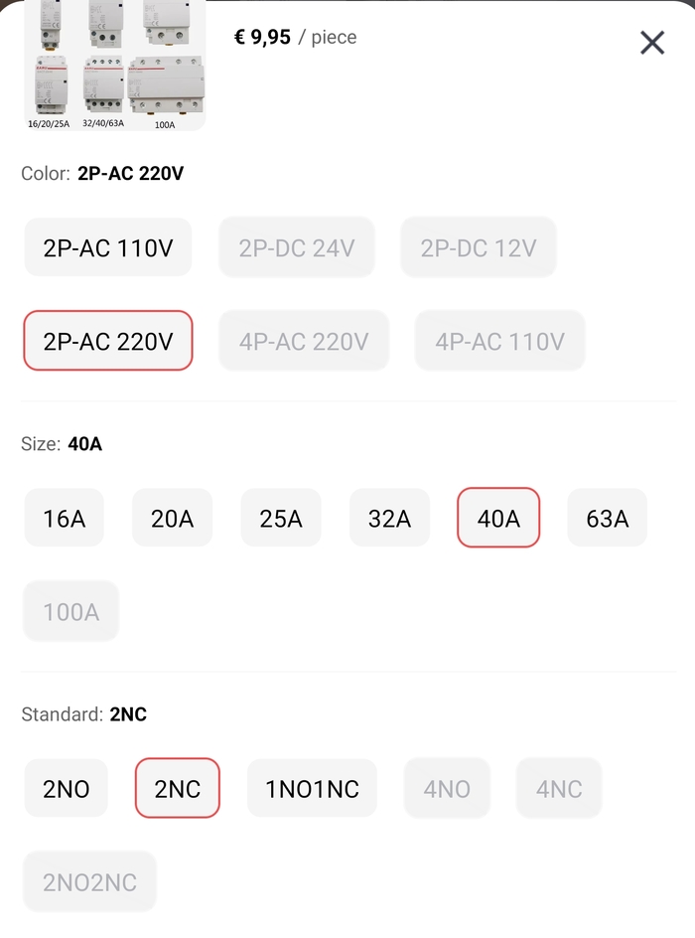
Task: Choose the 2NO2NC standard option
Action: [x=90, y=882]
